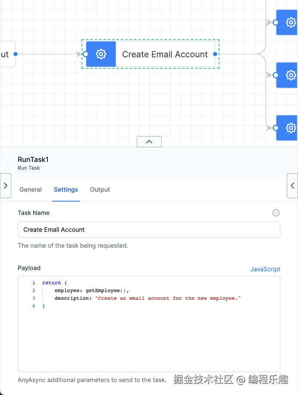The width and height of the screenshot is (298, 395).
Task: Click the gear icon on the middle-right node
Action: click(291, 75)
